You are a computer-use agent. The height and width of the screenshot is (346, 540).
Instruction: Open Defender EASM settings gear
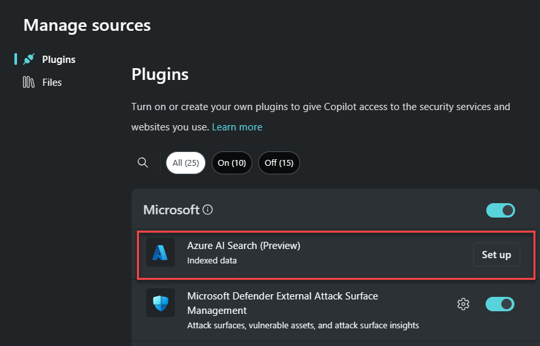(x=463, y=304)
